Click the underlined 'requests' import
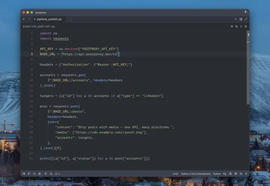The image size is (270, 186). [61, 39]
